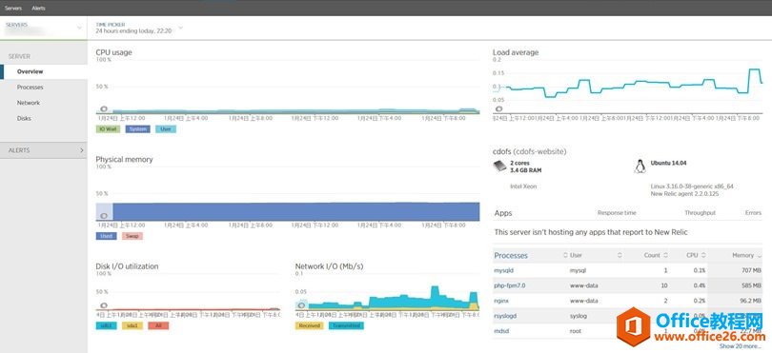Open the Servers selector dropdown chevron

tap(80, 28)
